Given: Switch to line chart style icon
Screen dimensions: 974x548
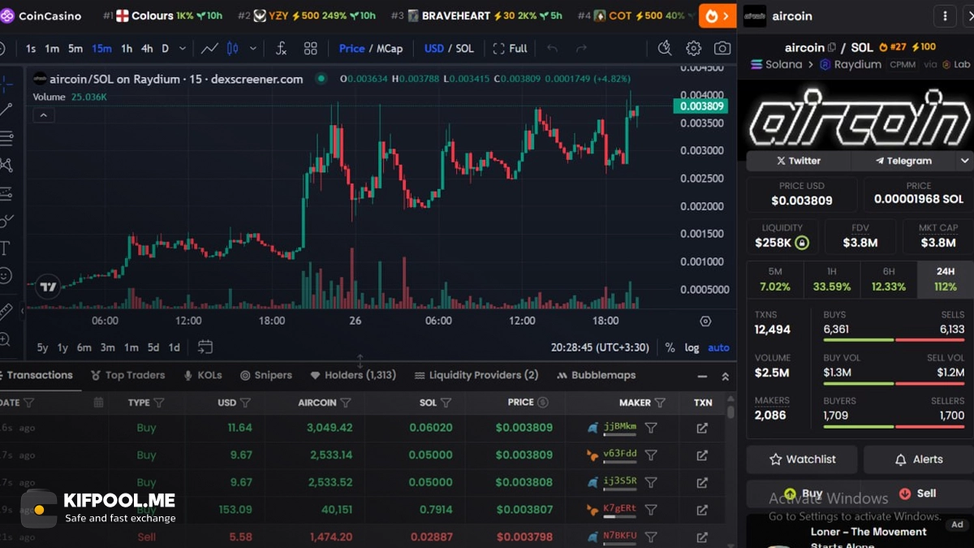Looking at the screenshot, I should pos(209,49).
